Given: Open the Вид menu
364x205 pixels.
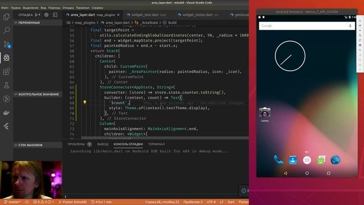Looking at the screenshot, I should pos(43,7).
